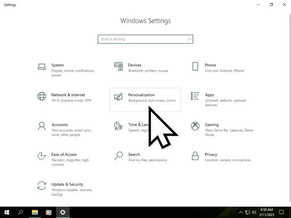
Task: Click the Privacy padlock icon
Action: 195,156
